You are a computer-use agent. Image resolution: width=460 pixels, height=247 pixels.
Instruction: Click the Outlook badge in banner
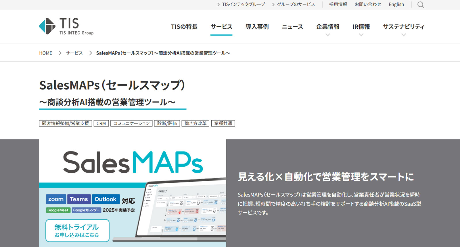pos(106,199)
